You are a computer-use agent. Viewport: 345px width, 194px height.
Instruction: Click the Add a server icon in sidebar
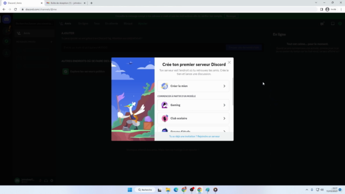6,30
